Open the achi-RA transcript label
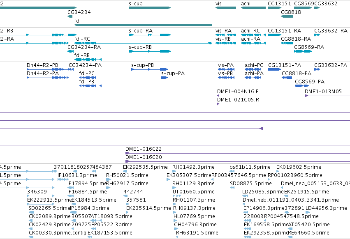Image resolution: width=350 pixels, height=239 pixels. (x=250, y=39)
